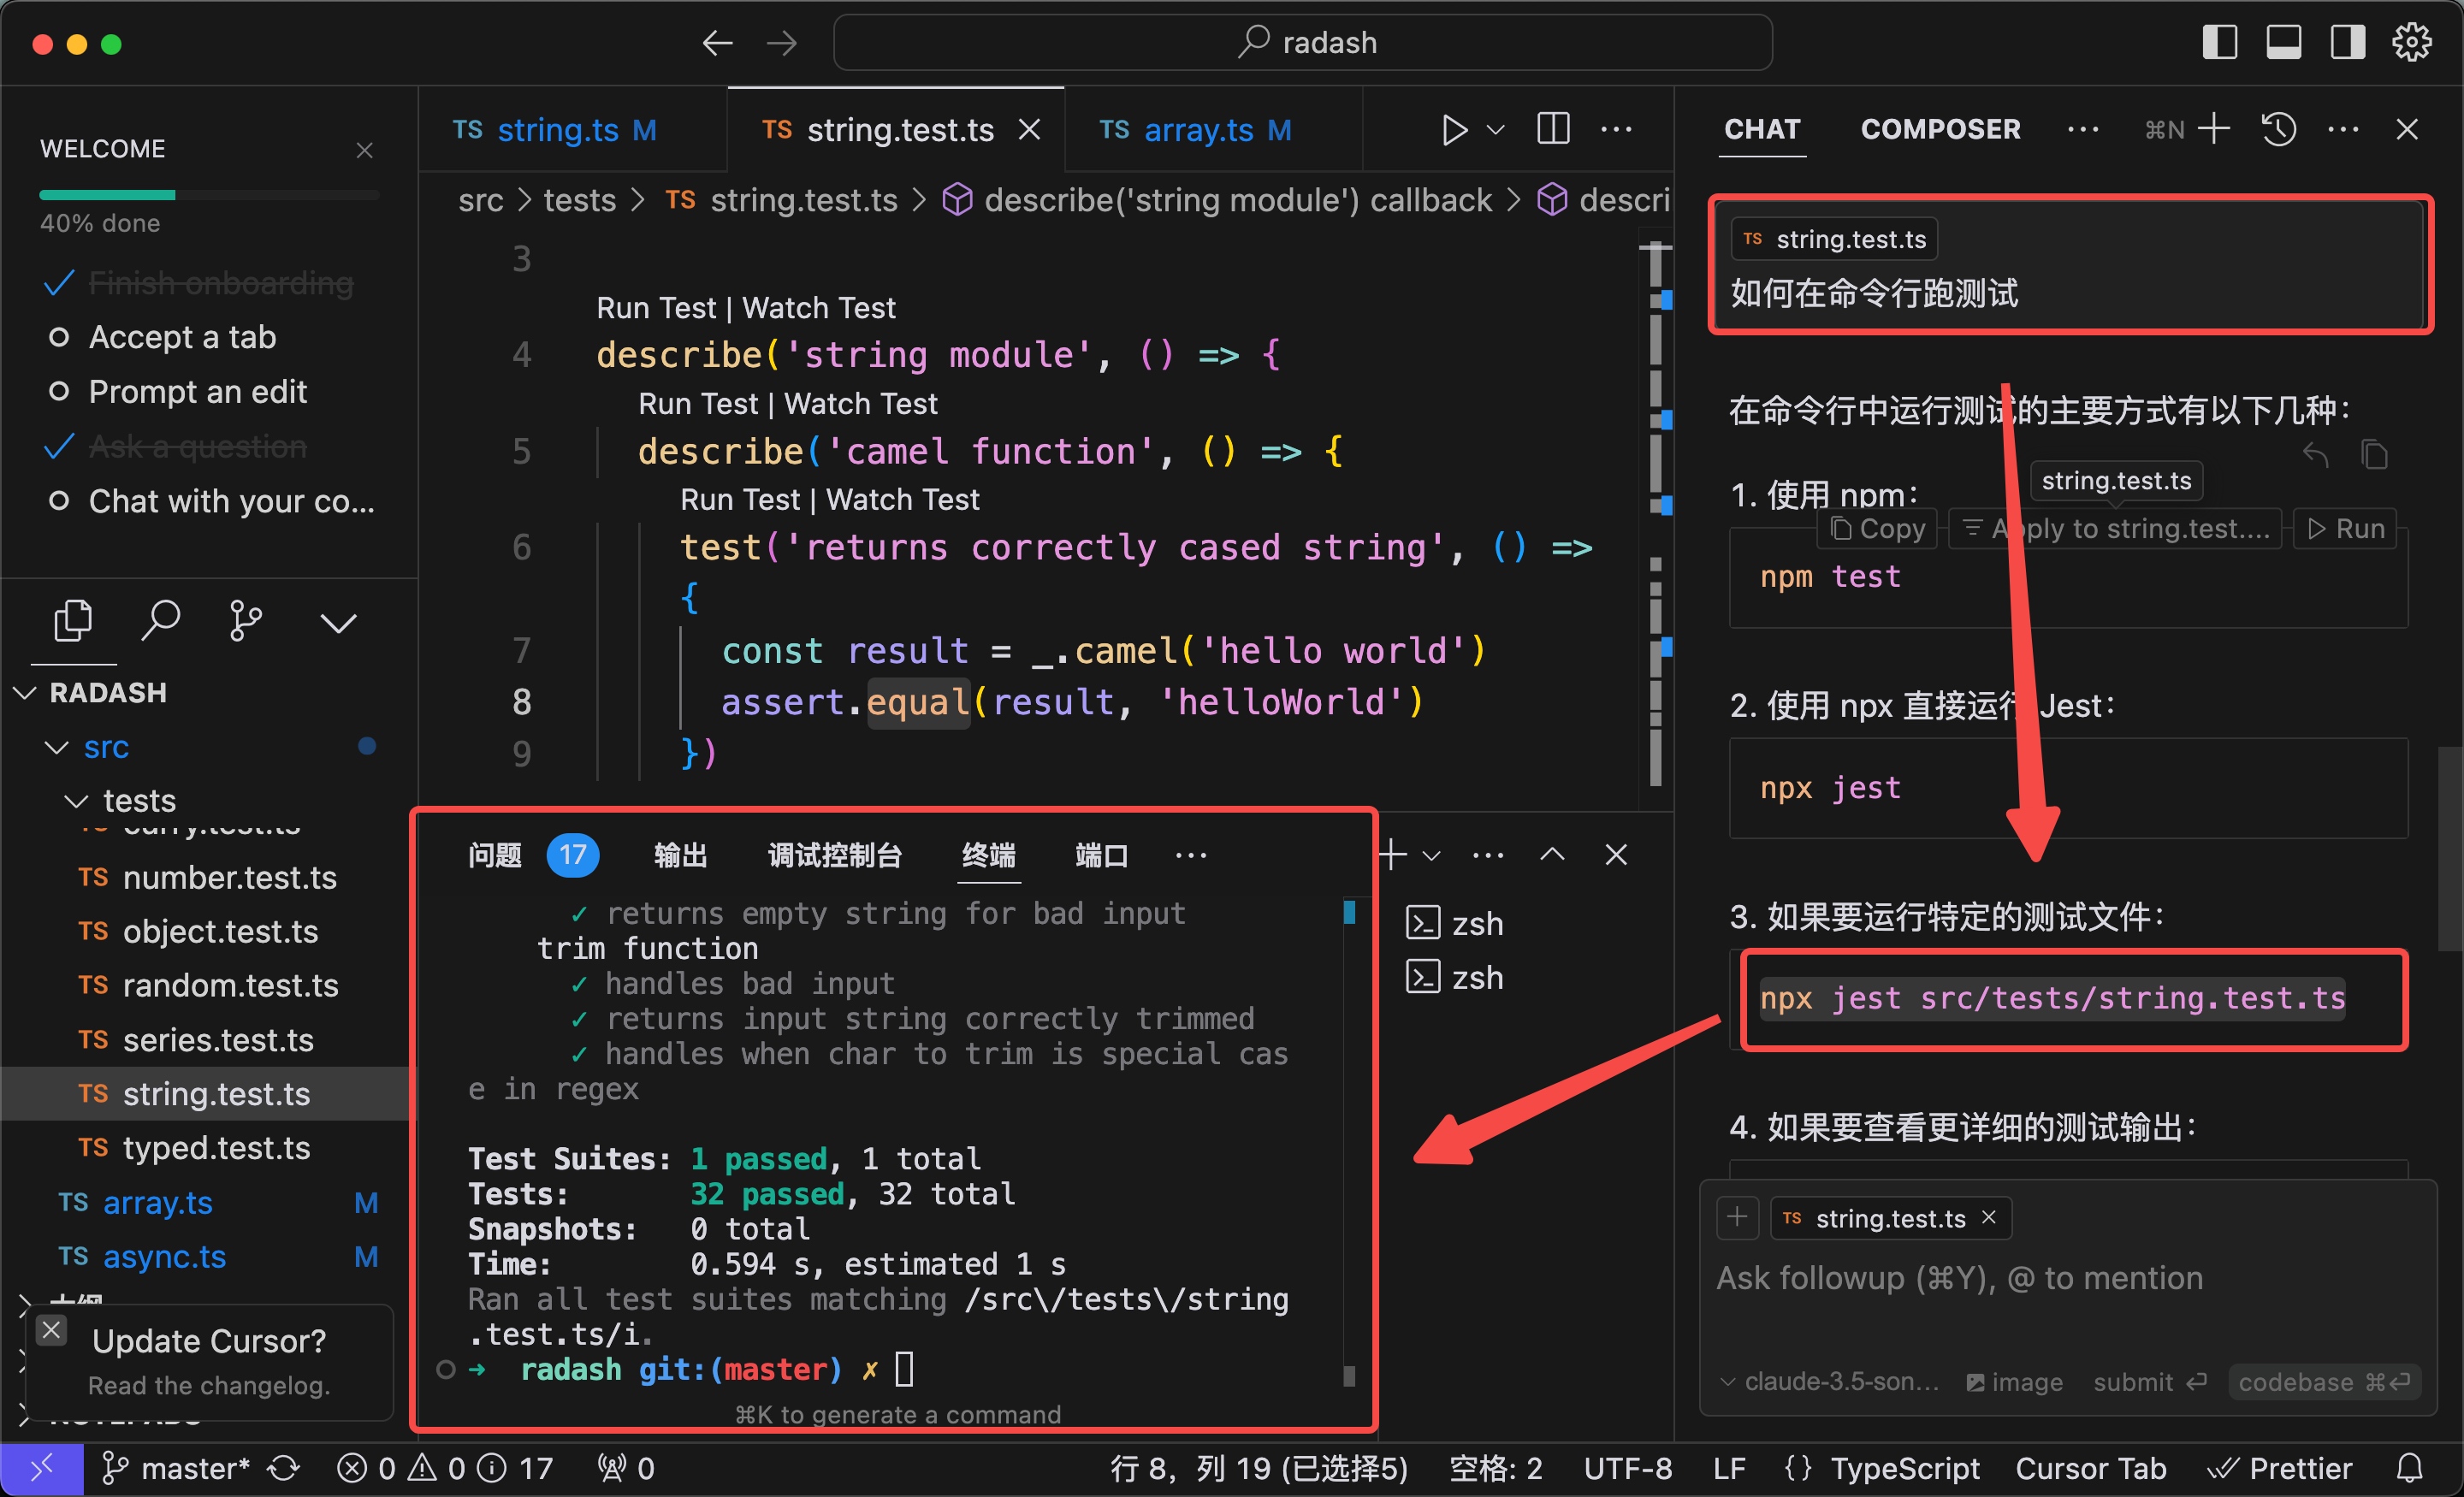Go forward with the navigation arrow
Image resolution: width=2464 pixels, height=1497 pixels.
coord(781,43)
